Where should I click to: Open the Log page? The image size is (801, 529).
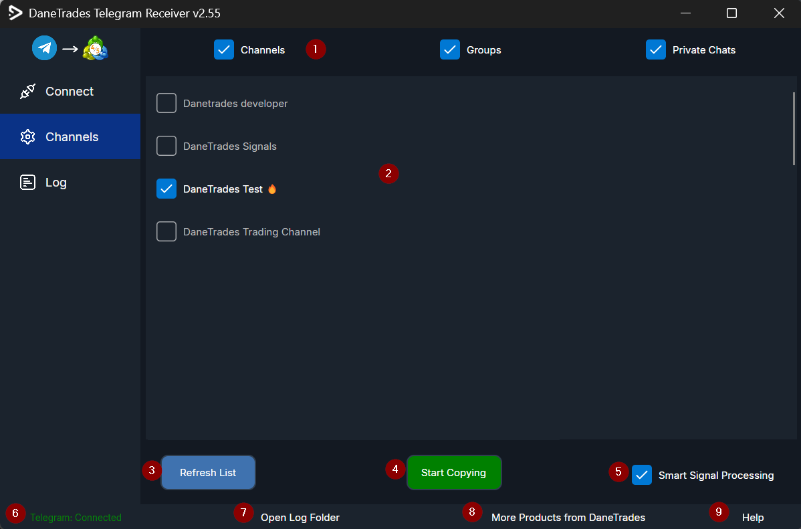pyautogui.click(x=70, y=183)
